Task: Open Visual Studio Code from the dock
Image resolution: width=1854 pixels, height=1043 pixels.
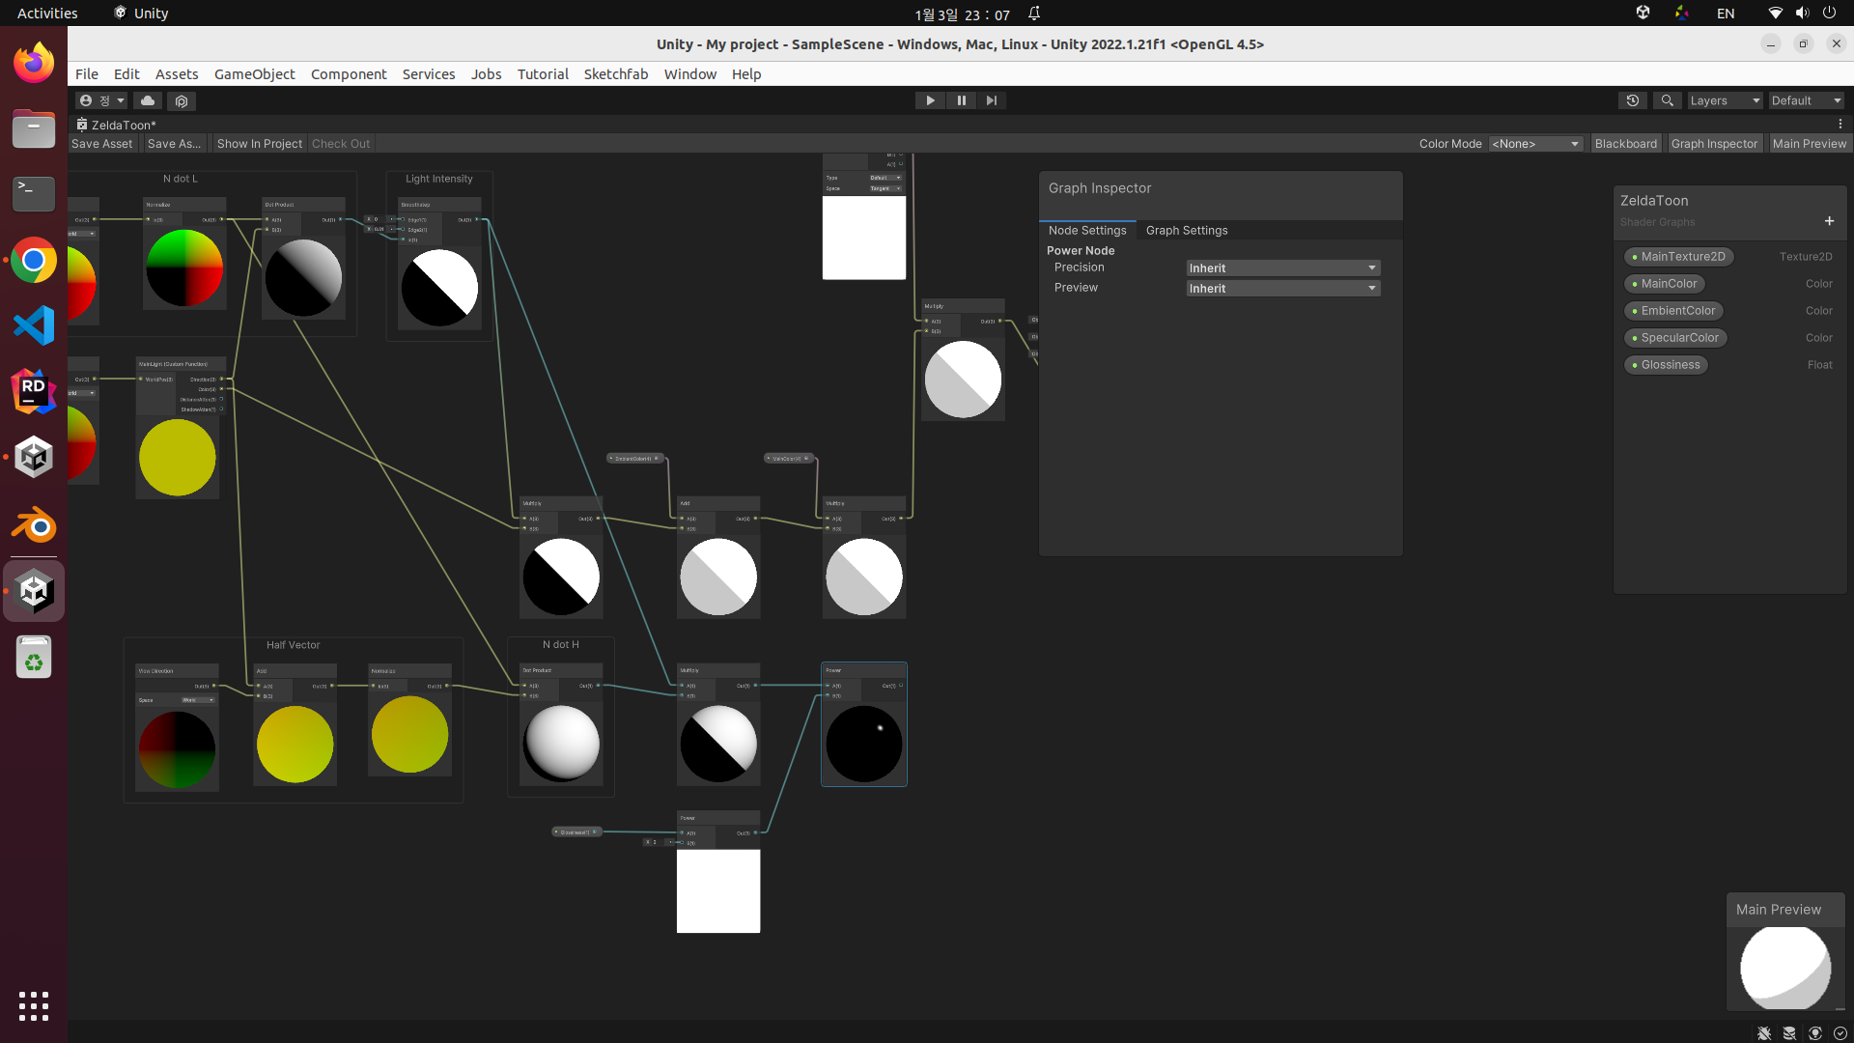Action: point(34,325)
